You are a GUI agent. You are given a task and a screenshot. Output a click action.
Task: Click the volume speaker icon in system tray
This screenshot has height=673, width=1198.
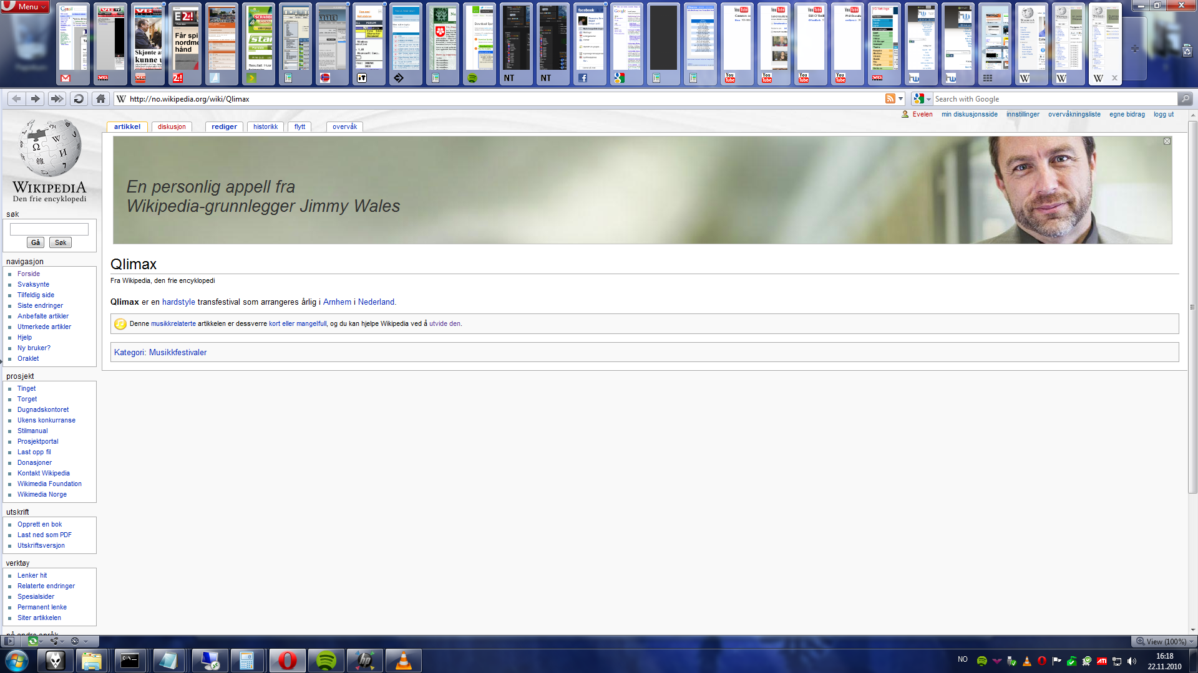click(x=1132, y=661)
